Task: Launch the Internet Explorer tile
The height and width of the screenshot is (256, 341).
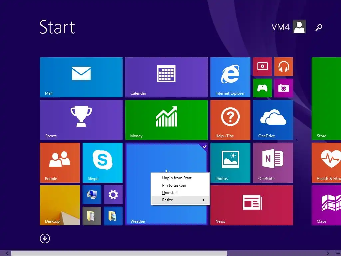Action: (x=230, y=77)
